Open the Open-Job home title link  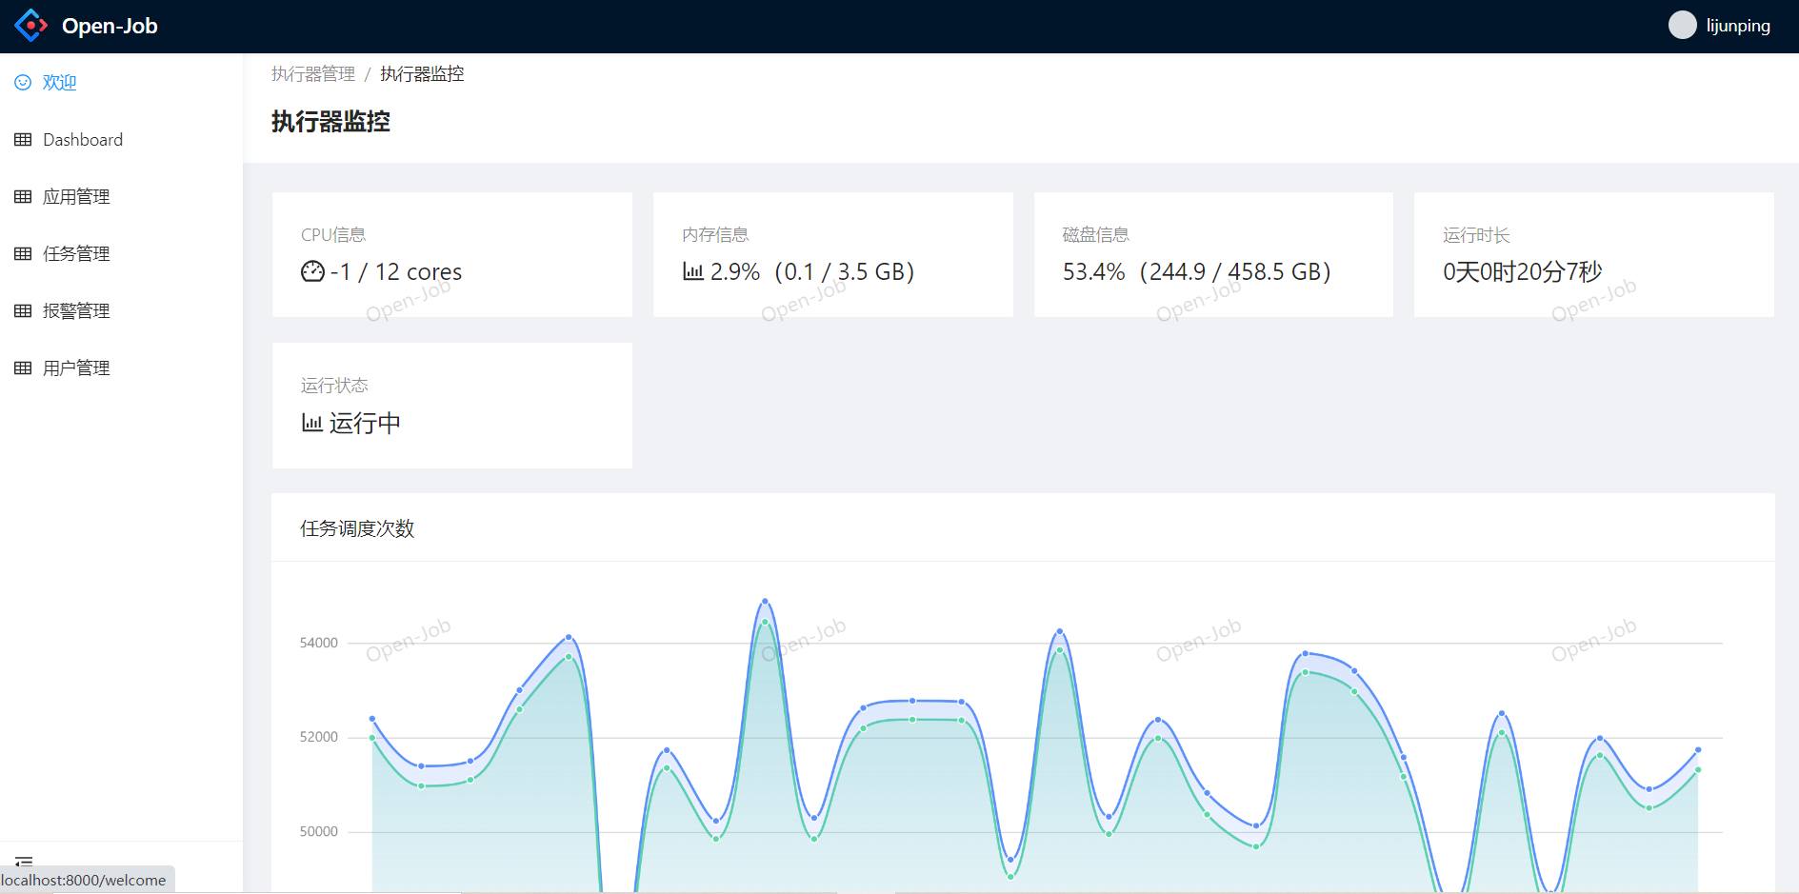pyautogui.click(x=110, y=26)
